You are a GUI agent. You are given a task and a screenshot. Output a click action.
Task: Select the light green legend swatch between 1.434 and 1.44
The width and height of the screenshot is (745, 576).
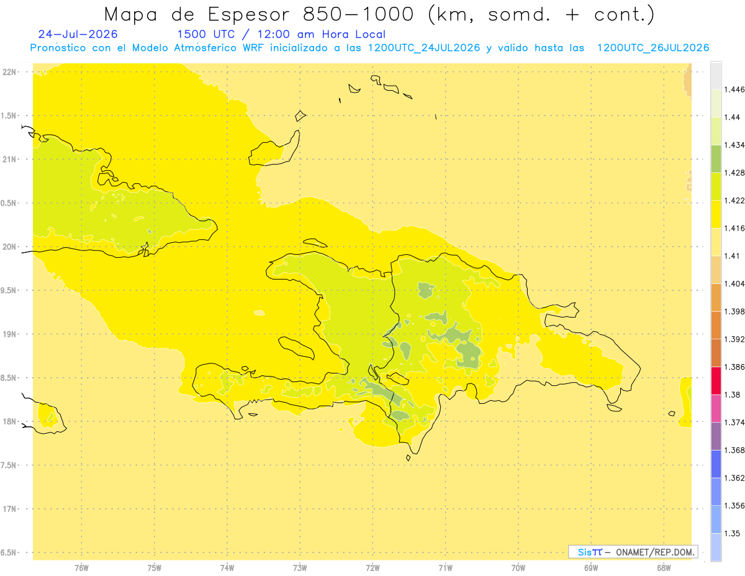[716, 131]
